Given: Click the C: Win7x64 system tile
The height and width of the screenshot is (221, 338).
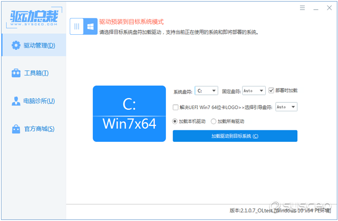Looking at the screenshot, I should (x=129, y=113).
